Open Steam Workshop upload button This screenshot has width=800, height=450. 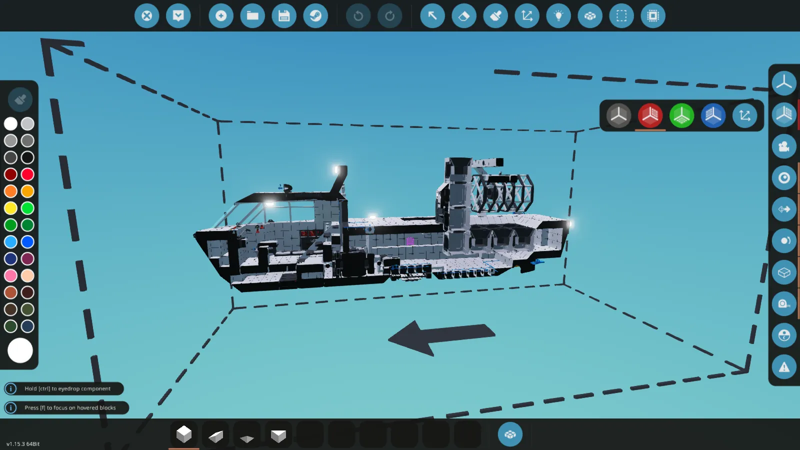click(315, 16)
